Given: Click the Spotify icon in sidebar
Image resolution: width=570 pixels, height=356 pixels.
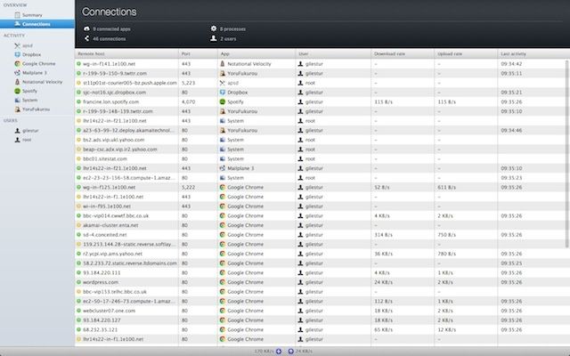Looking at the screenshot, I should (16, 90).
